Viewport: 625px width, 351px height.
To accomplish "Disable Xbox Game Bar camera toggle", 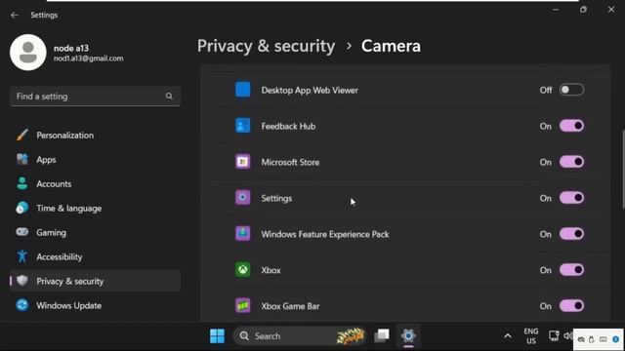I will click(x=571, y=306).
